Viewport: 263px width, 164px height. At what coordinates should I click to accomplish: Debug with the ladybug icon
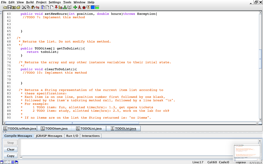(x=84, y=7)
